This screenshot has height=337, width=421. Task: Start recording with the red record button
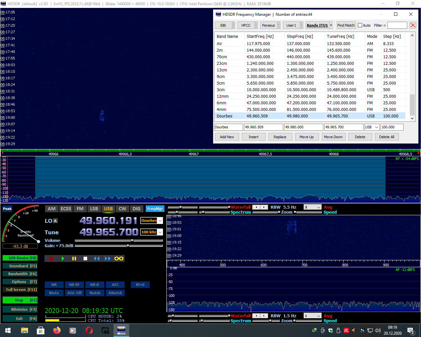point(51,259)
